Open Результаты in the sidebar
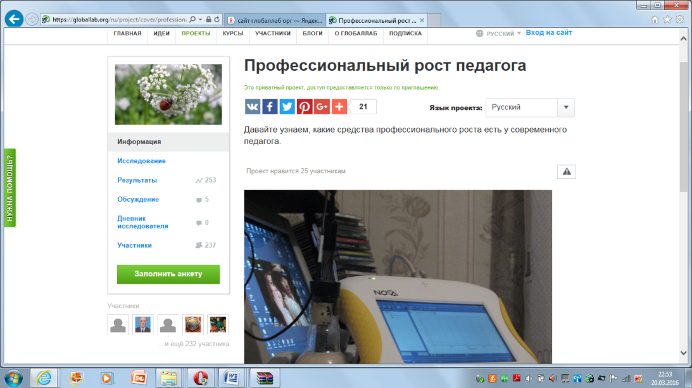This screenshot has width=692, height=388. [x=137, y=180]
